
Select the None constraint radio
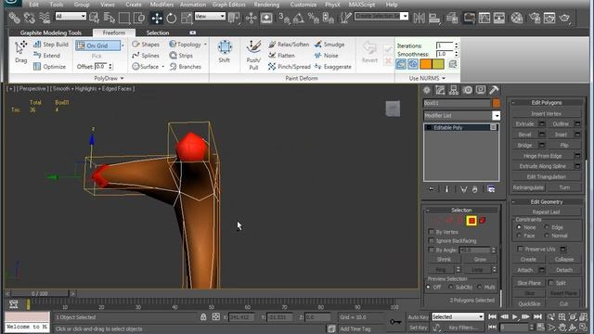519,227
